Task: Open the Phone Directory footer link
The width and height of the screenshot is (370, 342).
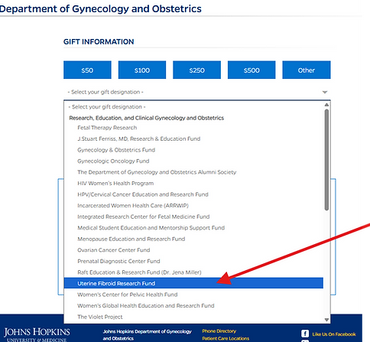Action: click(x=219, y=331)
